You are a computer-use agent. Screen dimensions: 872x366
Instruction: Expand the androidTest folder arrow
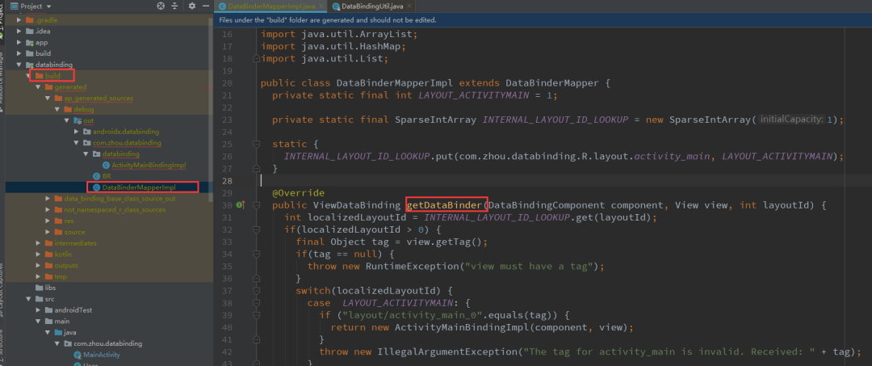[39, 310]
